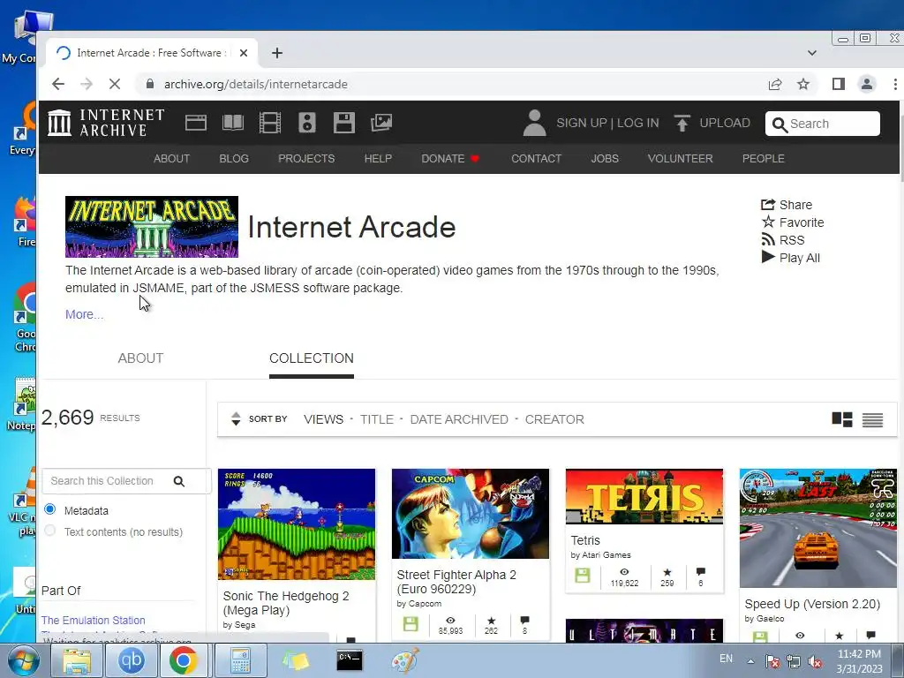Open Command Prompt from taskbar
Viewport: 904px width, 678px height.
point(350,660)
